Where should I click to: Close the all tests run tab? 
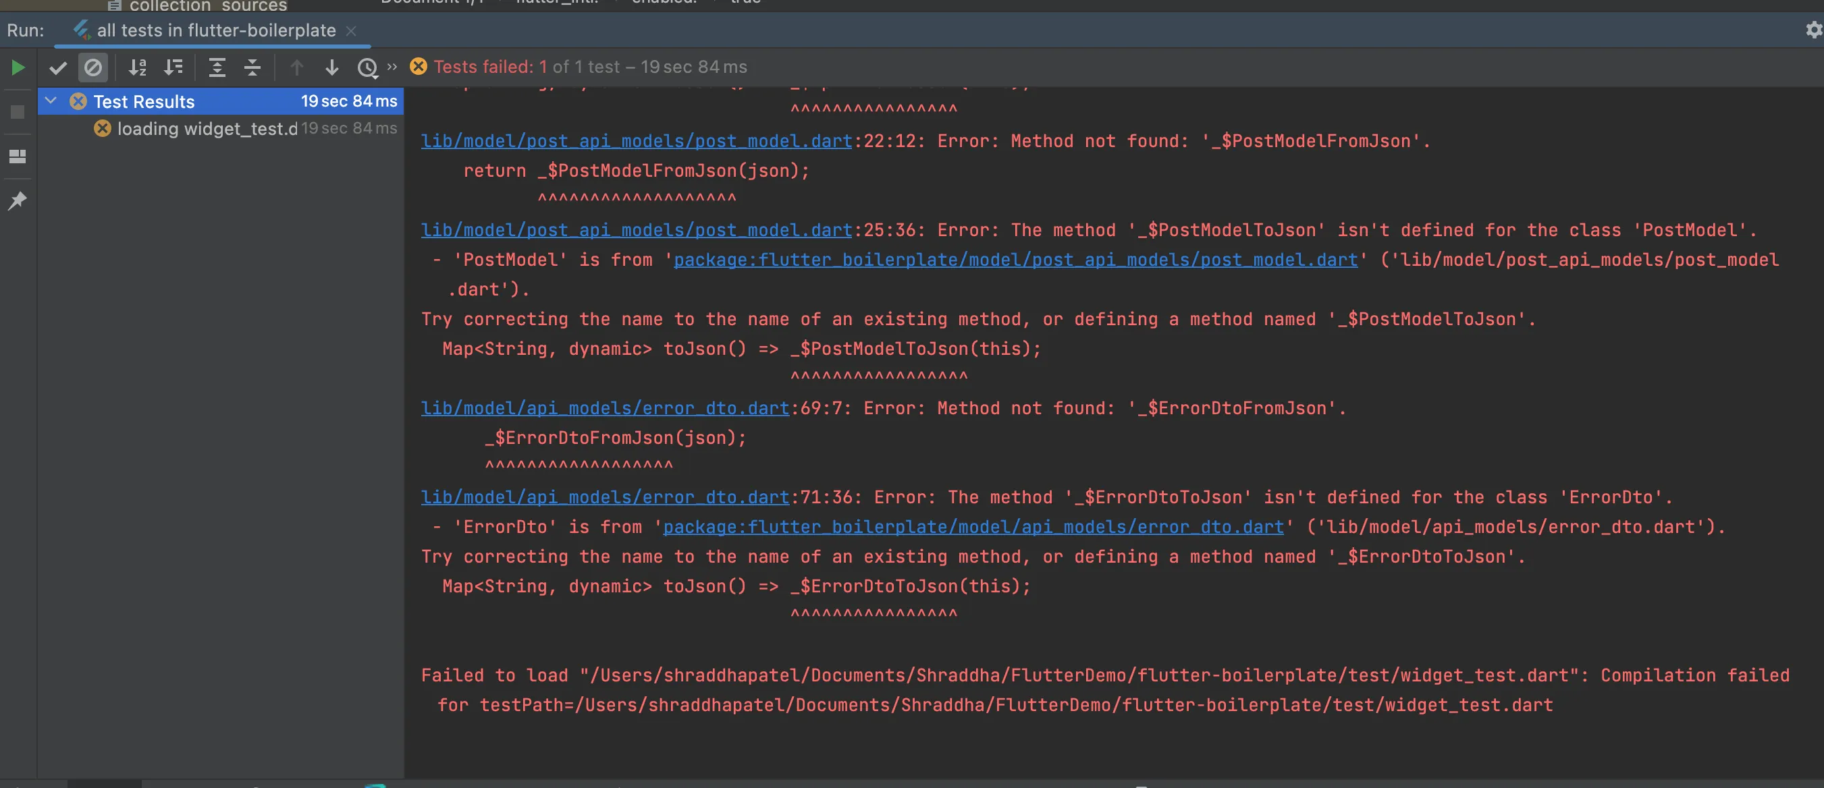[350, 31]
